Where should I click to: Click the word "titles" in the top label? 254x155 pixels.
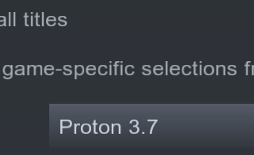[x=45, y=19]
